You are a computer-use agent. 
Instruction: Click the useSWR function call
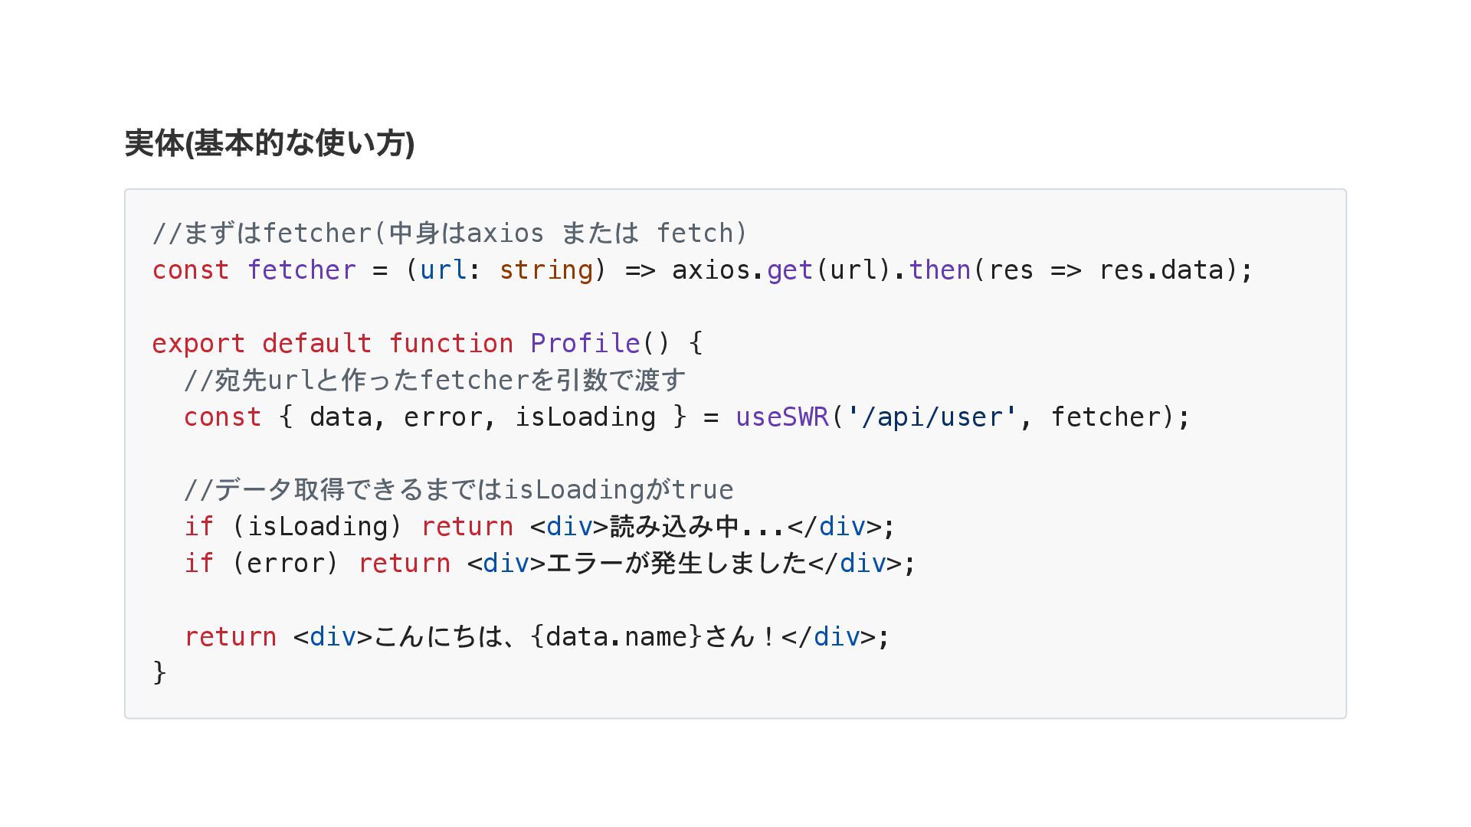coord(782,417)
